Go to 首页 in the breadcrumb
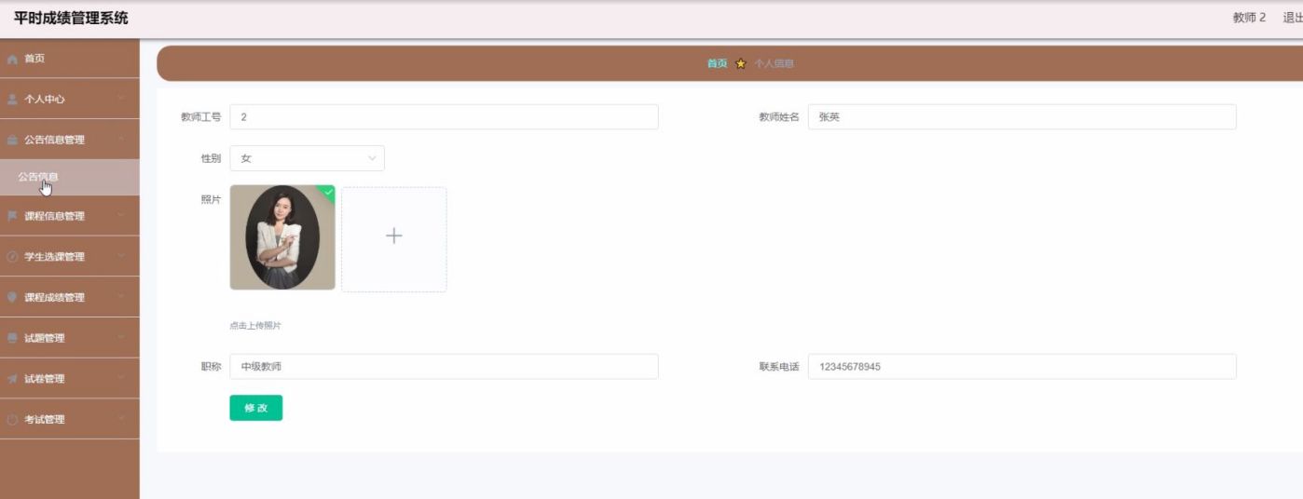The image size is (1303, 499). (x=716, y=63)
